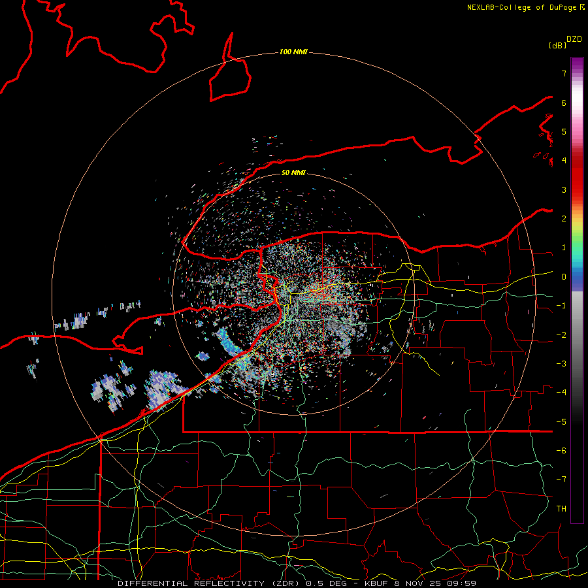Click the TH threshold legend label
The image size is (588, 588).
pos(561,509)
